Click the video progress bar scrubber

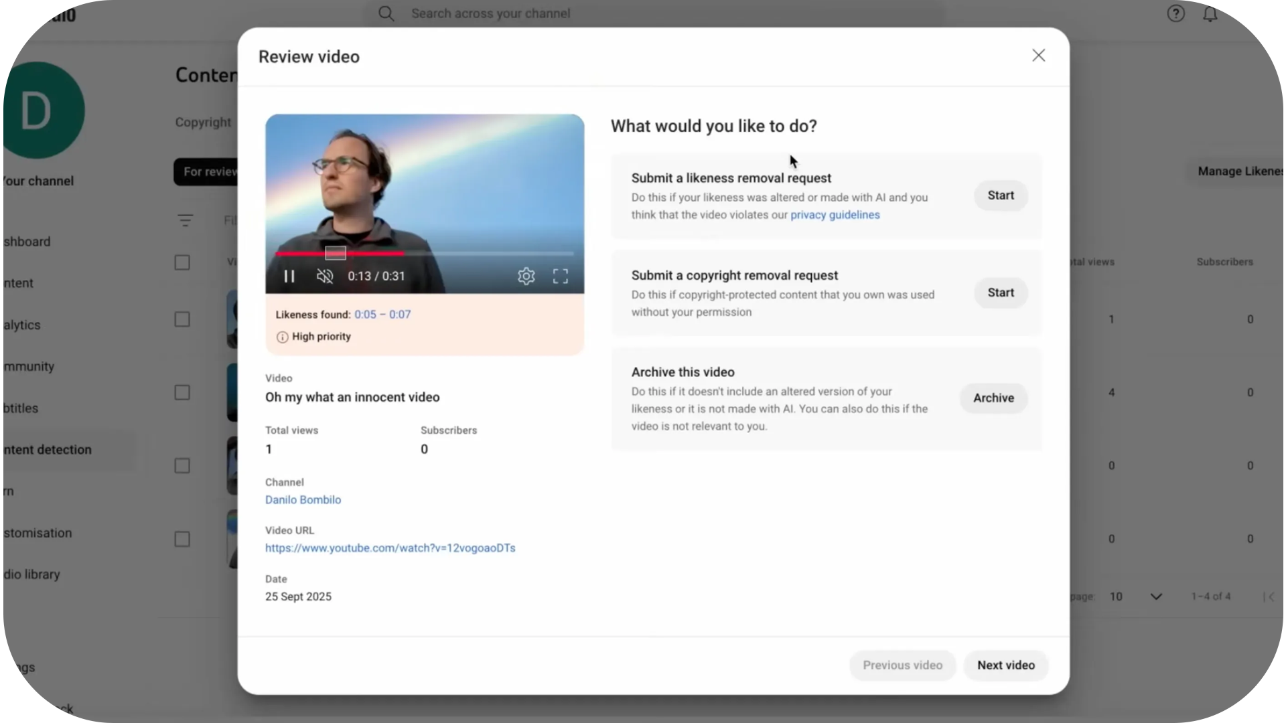pyautogui.click(x=404, y=254)
